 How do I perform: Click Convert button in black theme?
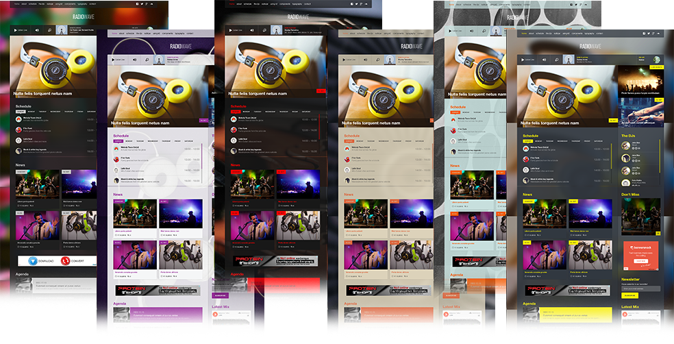click(x=72, y=261)
